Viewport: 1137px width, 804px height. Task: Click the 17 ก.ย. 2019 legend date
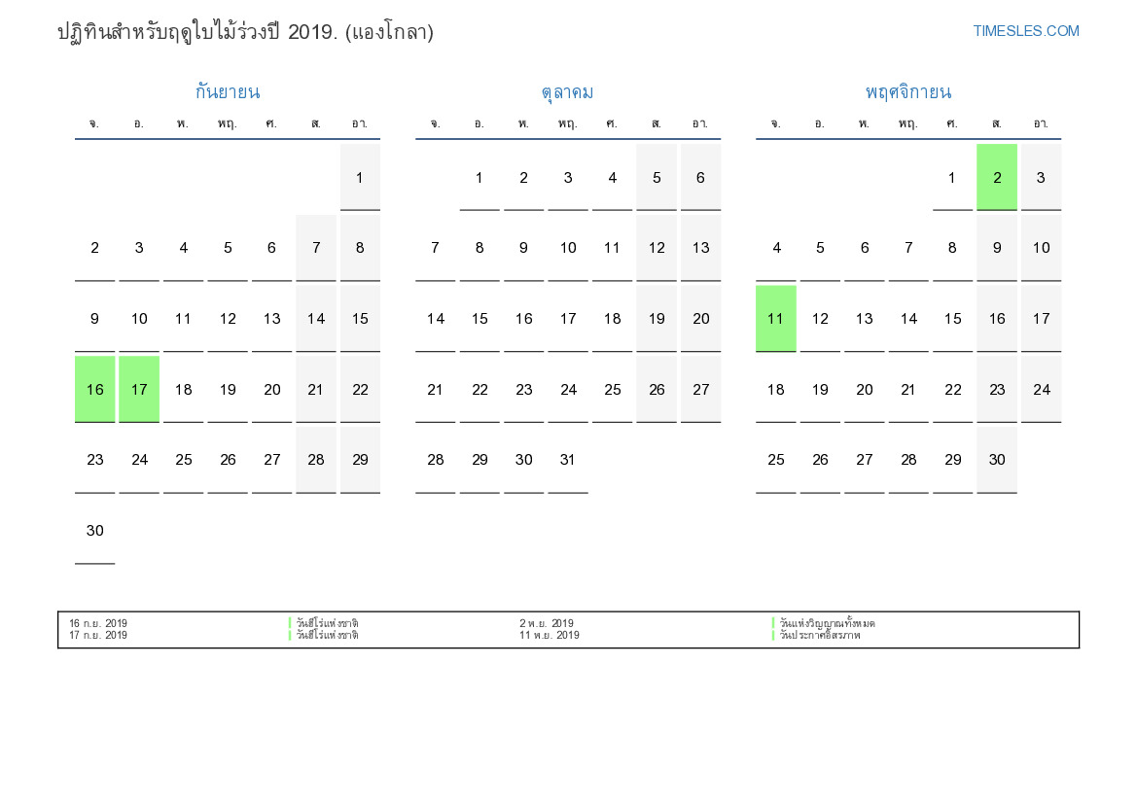click(98, 636)
